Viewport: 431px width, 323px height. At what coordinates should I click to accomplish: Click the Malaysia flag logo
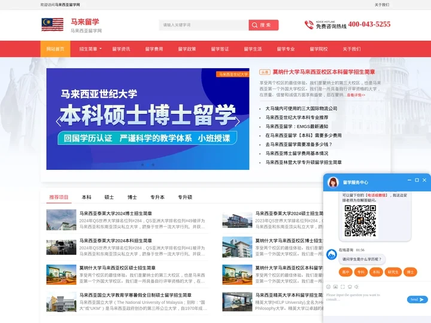click(x=52, y=25)
